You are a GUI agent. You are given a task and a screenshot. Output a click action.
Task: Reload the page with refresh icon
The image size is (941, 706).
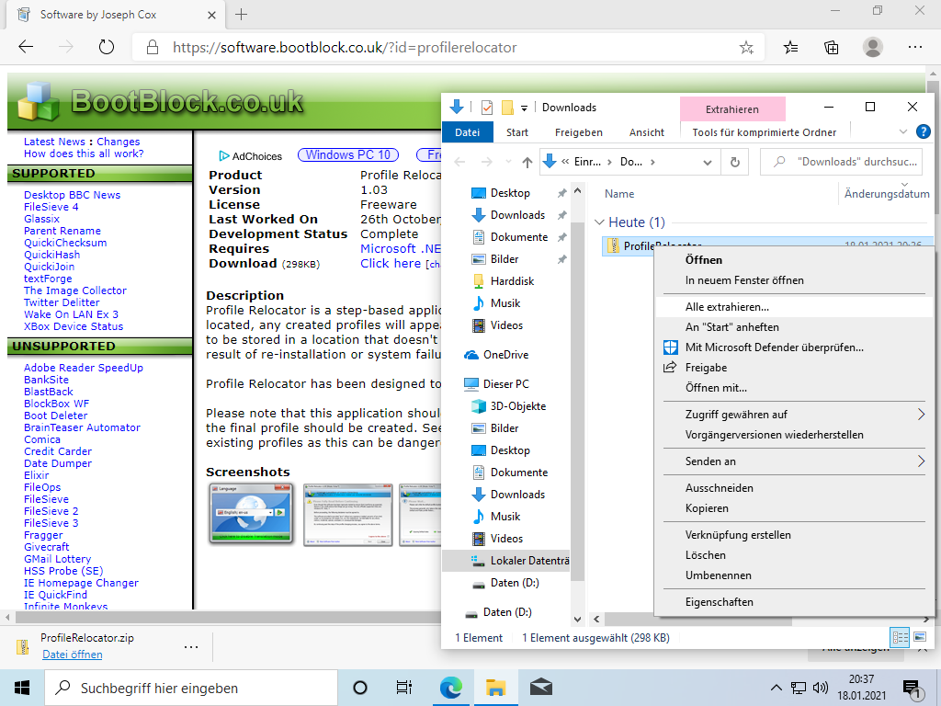coord(107,47)
